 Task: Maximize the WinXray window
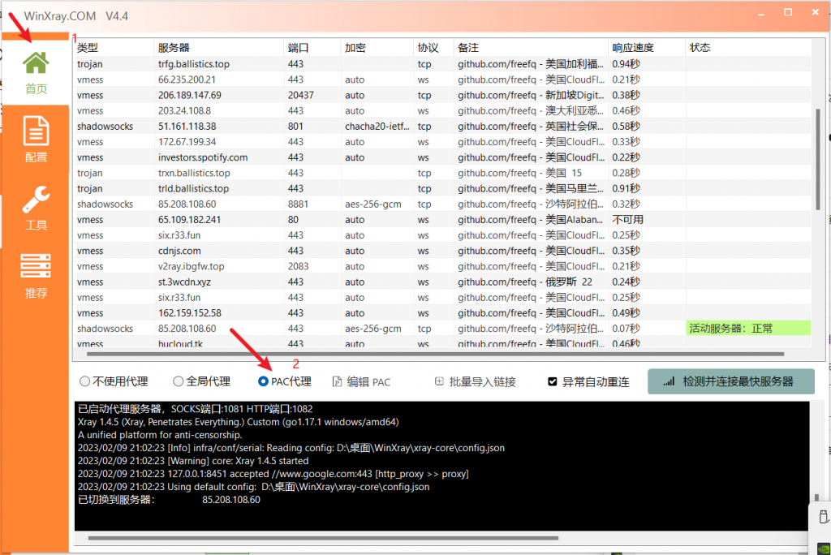pos(788,13)
